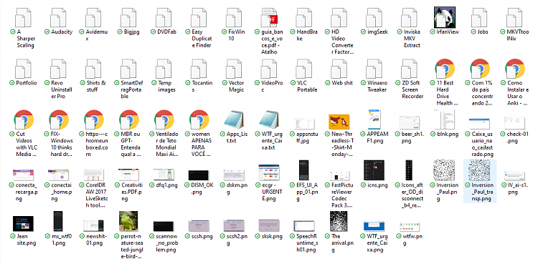This screenshot has width=538, height=264.
Task: Select the VLC Portable folder icon
Action: click(x=304, y=69)
